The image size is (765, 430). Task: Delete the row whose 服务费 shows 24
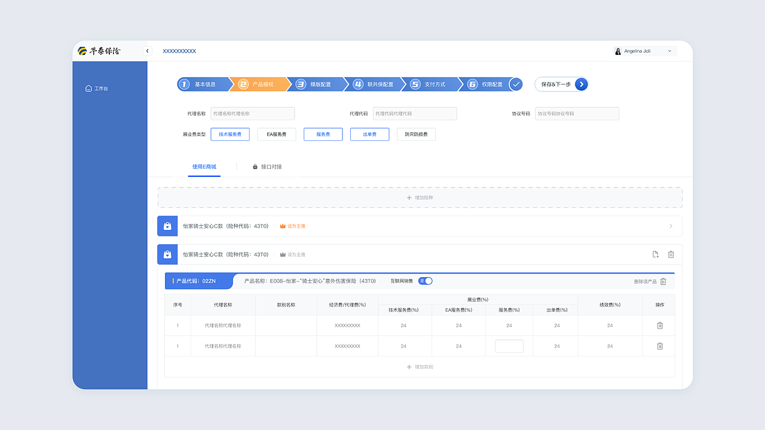[x=660, y=325]
